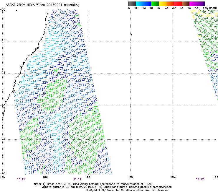Screen dimensions: 218x192
Task: Select the yellow 20-25 knots color segment
Action: point(163,4)
